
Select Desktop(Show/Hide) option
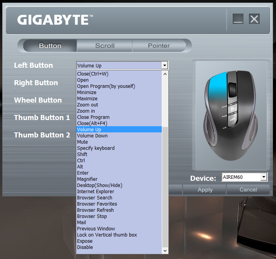pos(119,185)
